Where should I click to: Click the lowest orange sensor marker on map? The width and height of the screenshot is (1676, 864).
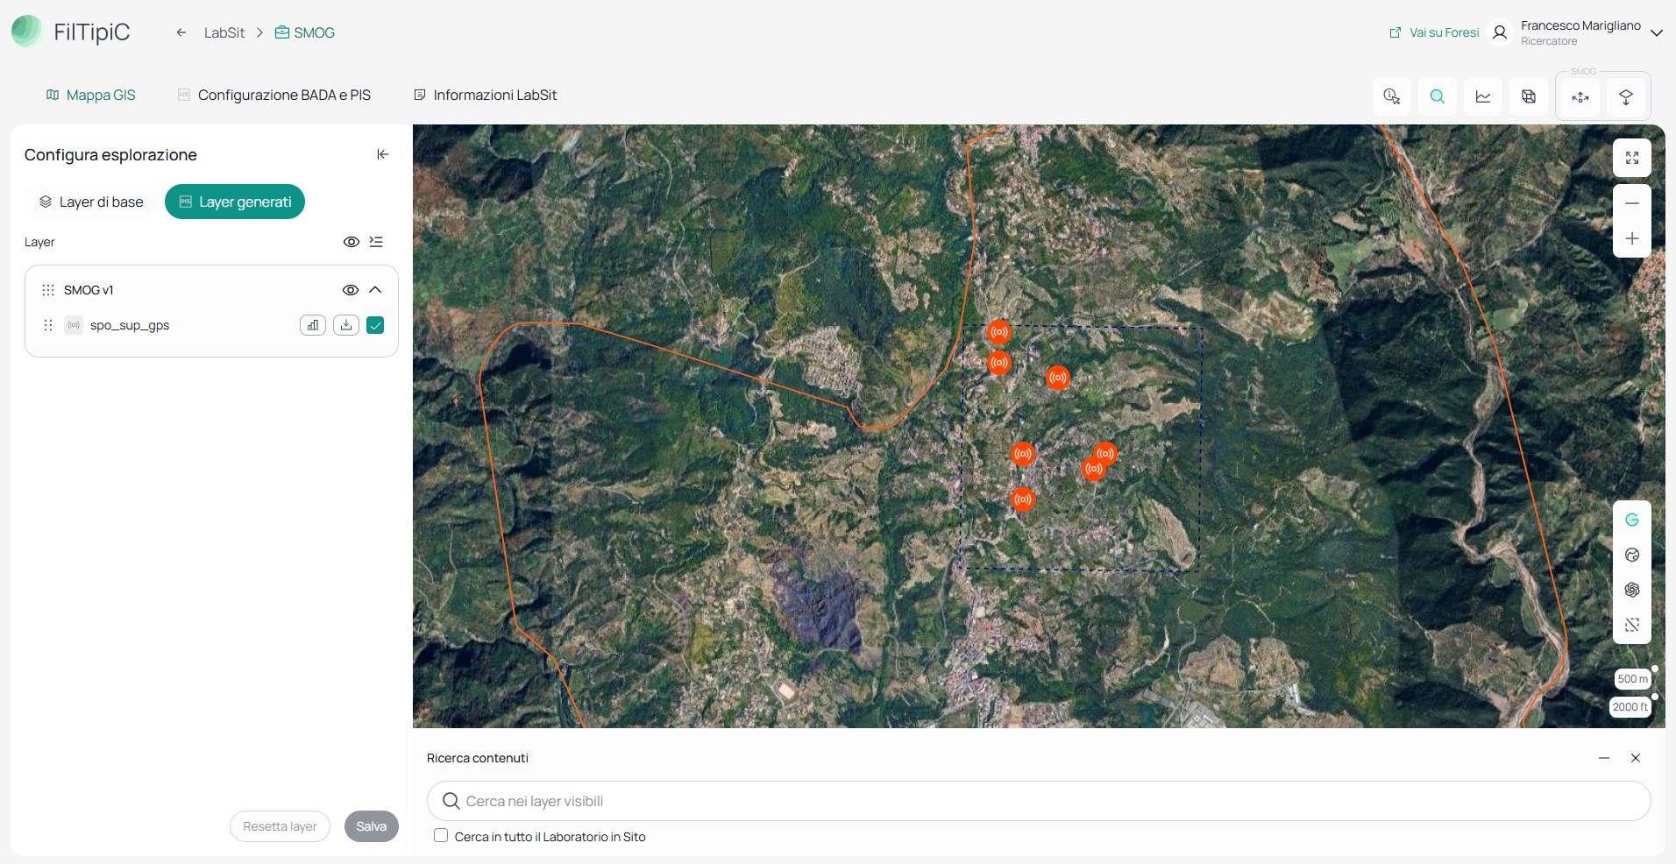tap(1023, 499)
